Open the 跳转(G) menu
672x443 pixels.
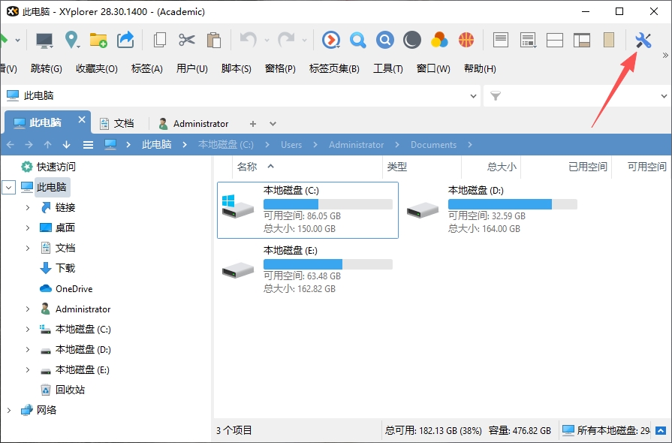click(47, 68)
